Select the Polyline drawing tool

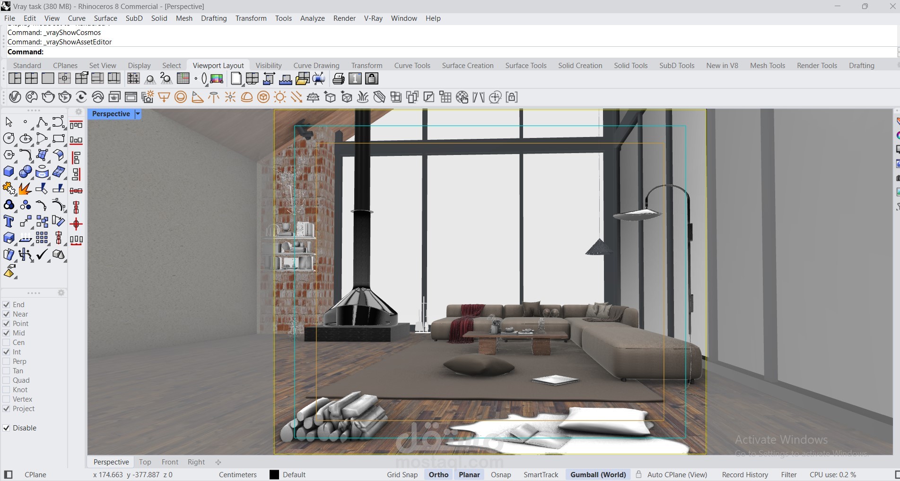pos(42,122)
